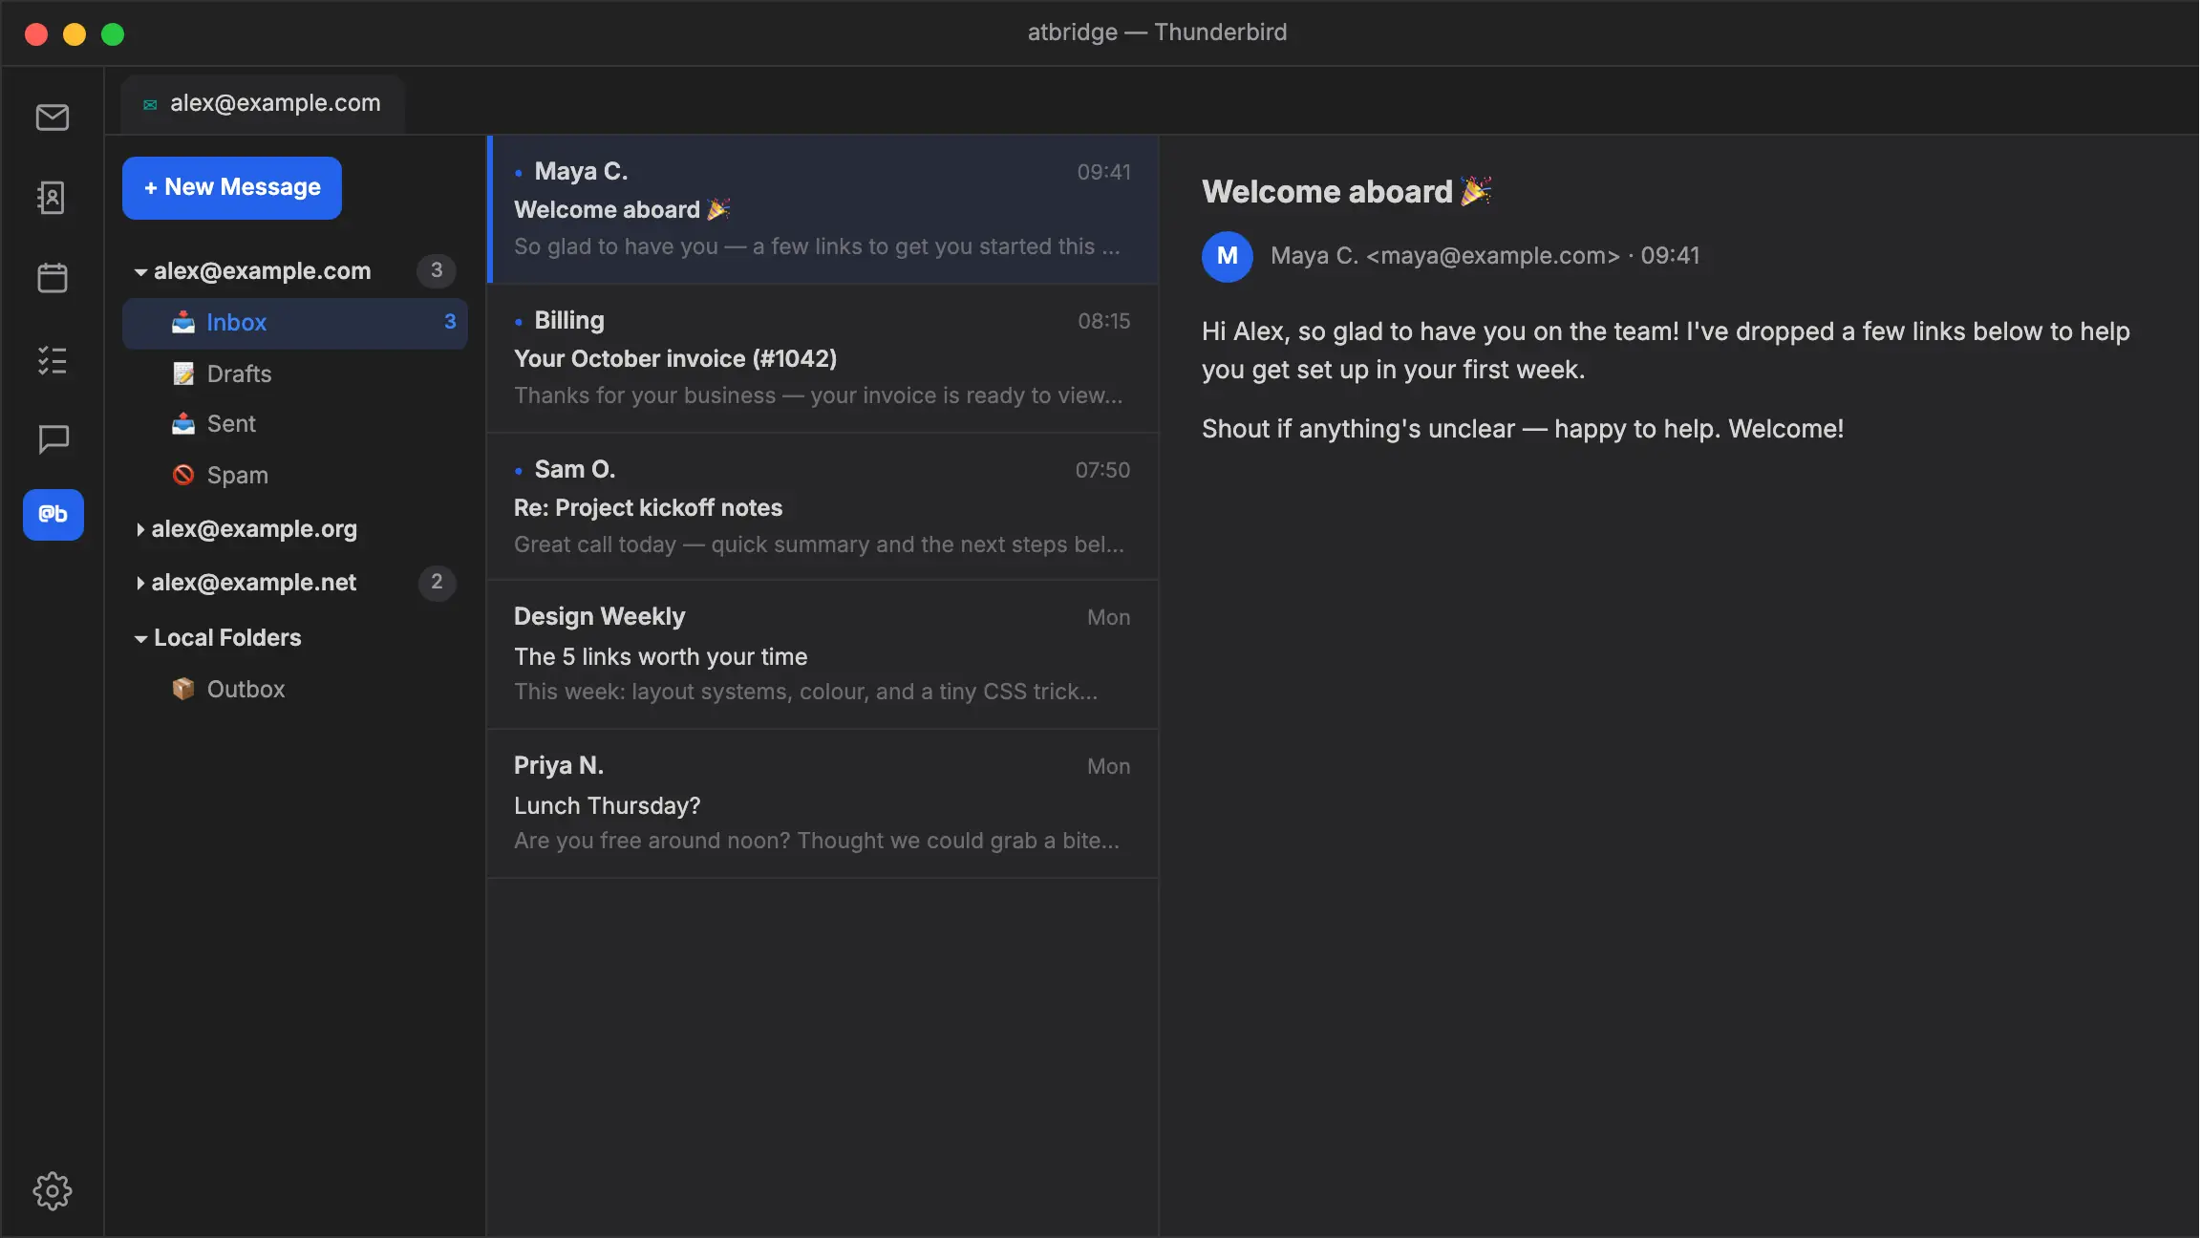The width and height of the screenshot is (2201, 1238).
Task: Switch to the alex@example.com tab
Action: pyautogui.click(x=263, y=103)
